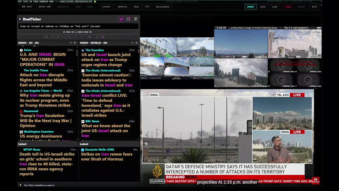Click the pink key icon in DualTicker header
339x191 pixels.
point(121,19)
